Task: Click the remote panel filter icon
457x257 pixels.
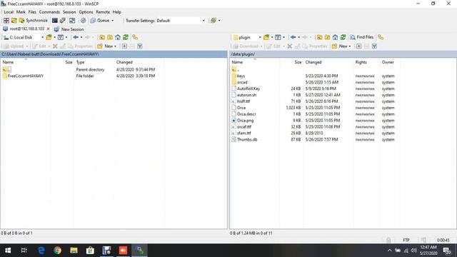Action: tap(278, 37)
